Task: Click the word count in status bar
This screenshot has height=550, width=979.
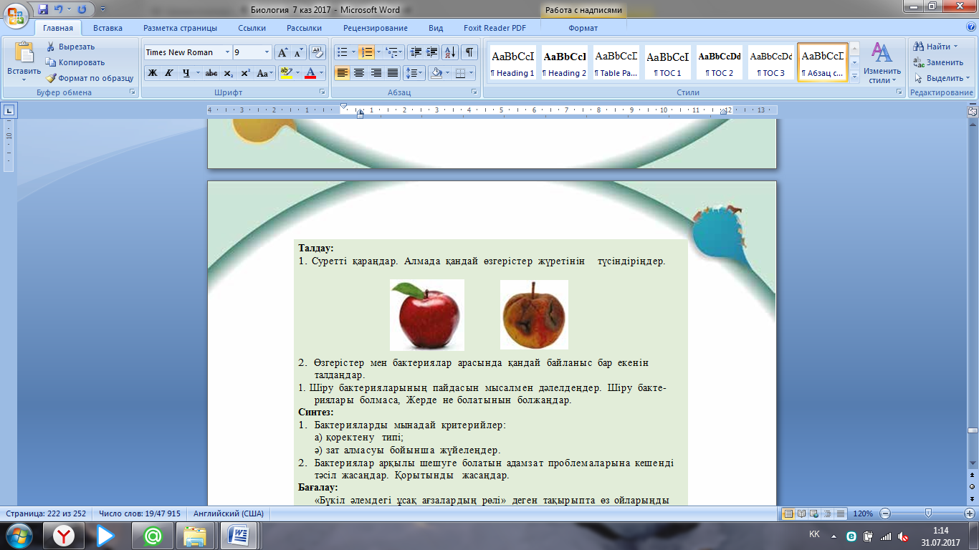Action: click(139, 513)
